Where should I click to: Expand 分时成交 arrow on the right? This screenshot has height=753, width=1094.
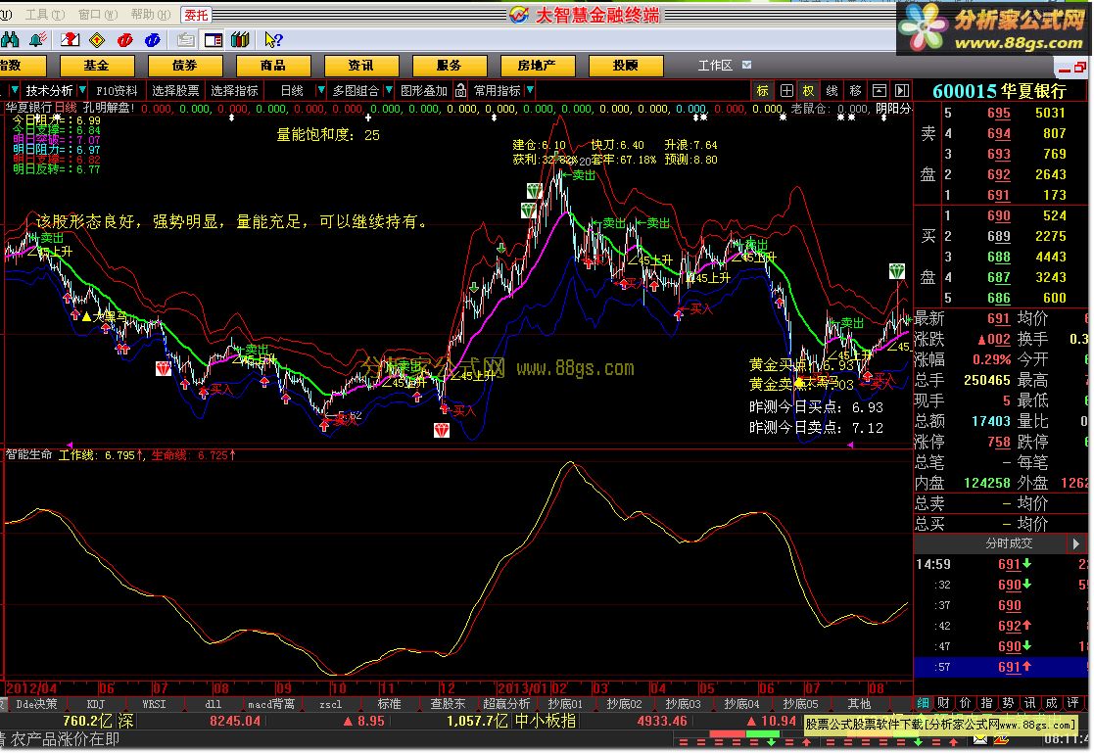point(1075,542)
